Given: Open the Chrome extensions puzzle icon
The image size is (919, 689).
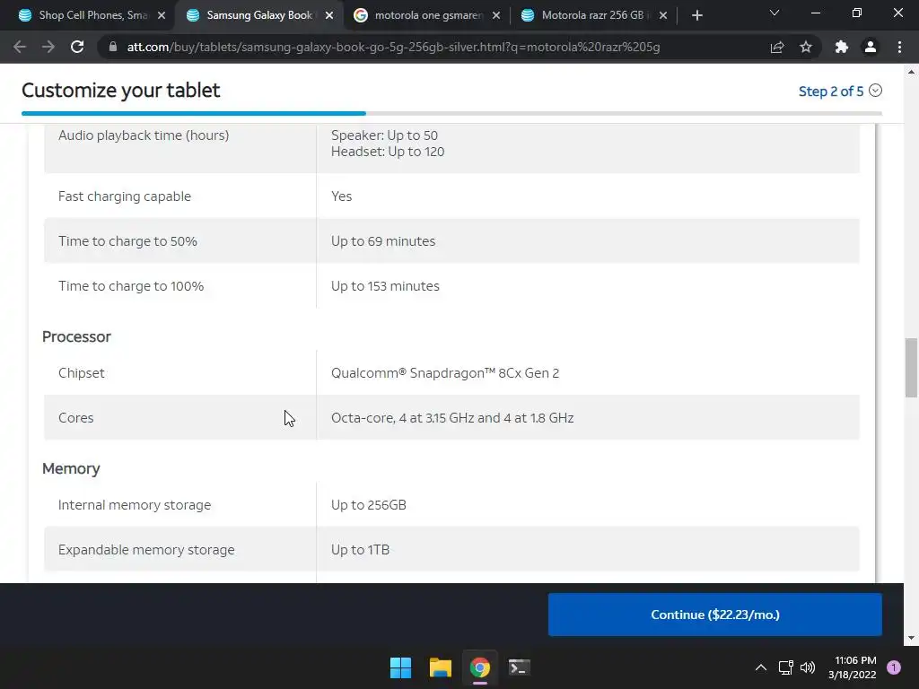Looking at the screenshot, I should click(842, 47).
